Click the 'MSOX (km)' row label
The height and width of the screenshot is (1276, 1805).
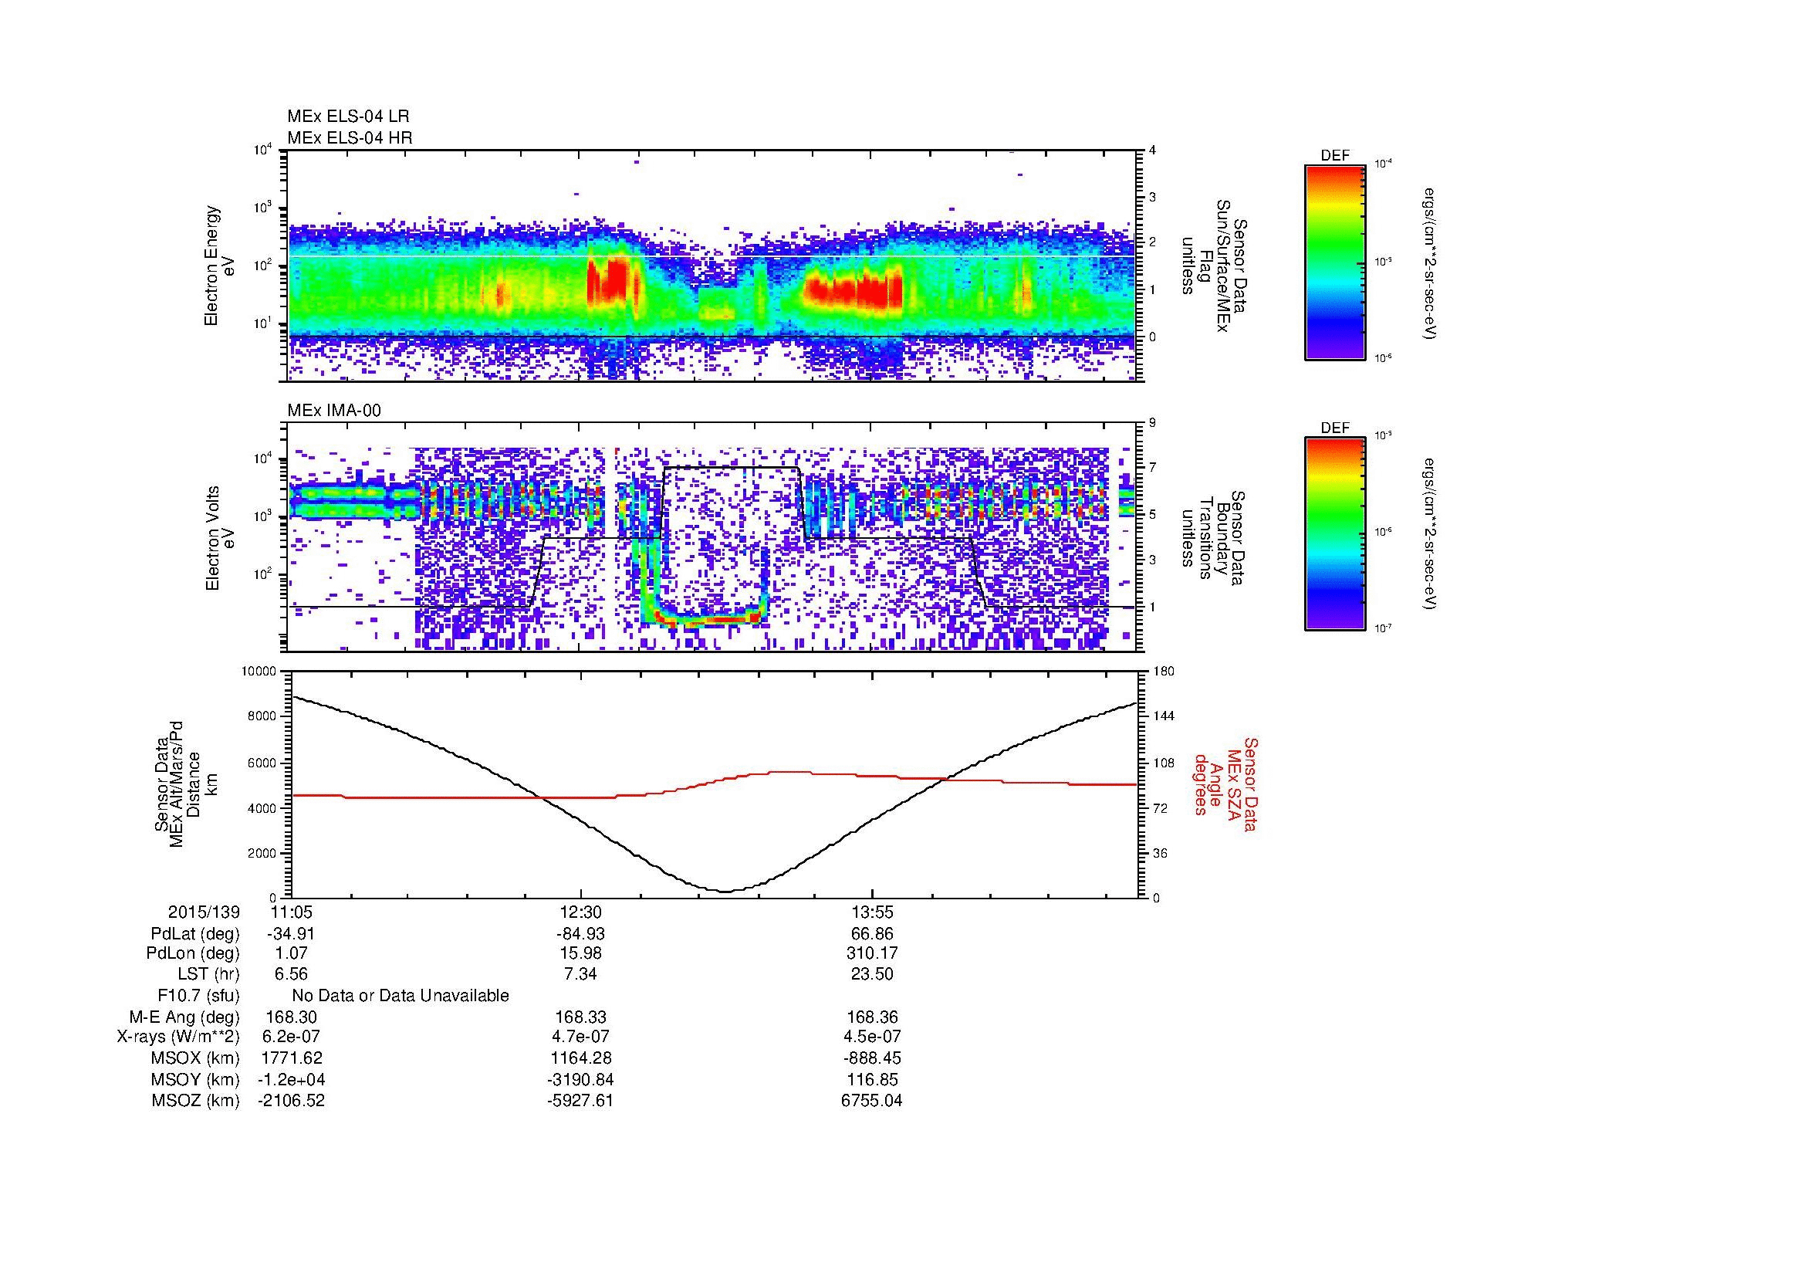click(195, 1058)
